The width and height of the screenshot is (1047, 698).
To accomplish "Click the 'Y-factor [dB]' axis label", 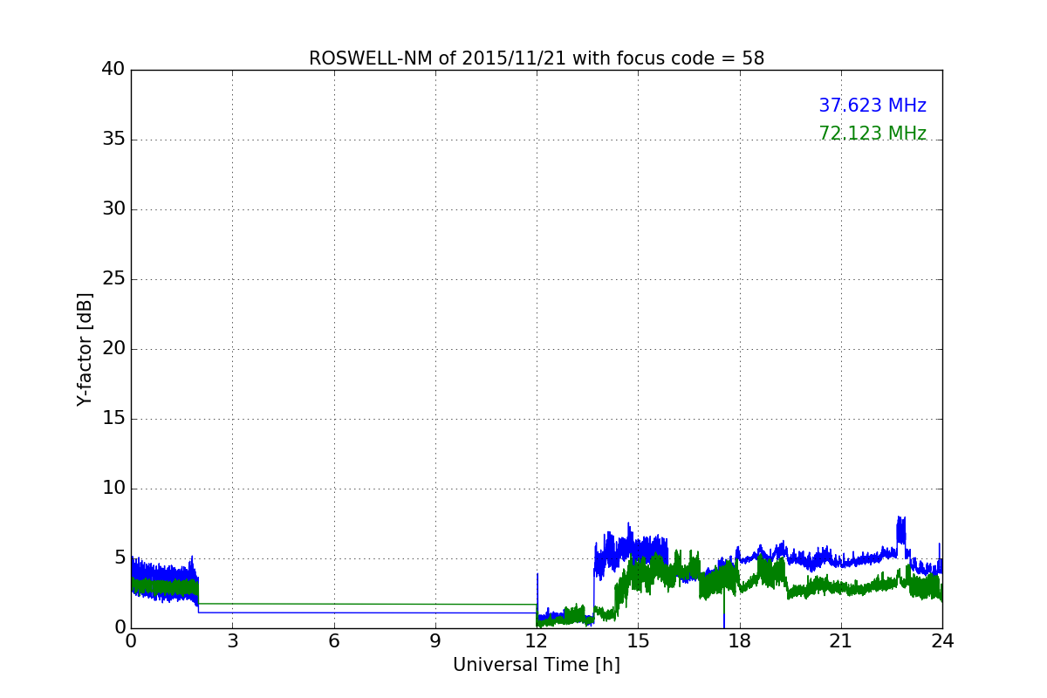I will point(85,349).
